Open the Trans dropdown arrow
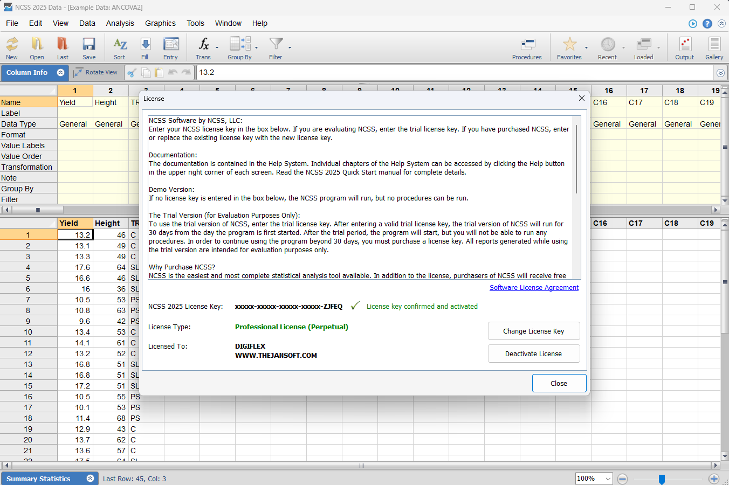Image resolution: width=729 pixels, height=485 pixels. click(x=217, y=48)
